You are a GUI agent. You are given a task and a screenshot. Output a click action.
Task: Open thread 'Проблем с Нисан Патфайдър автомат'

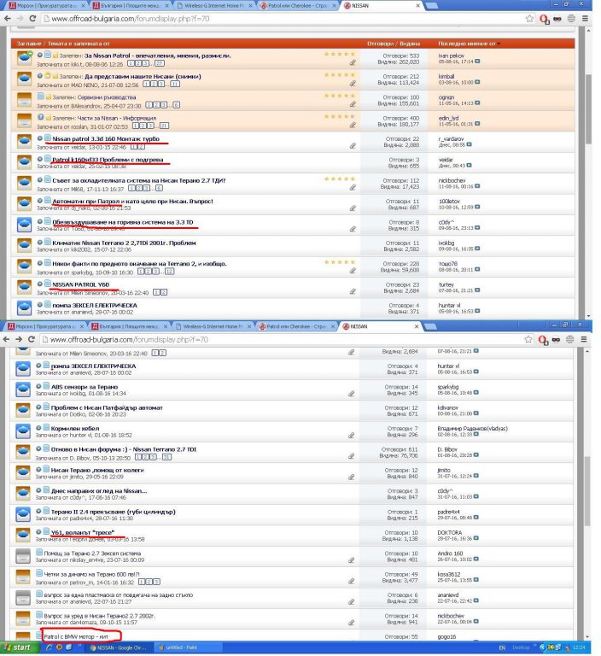click(x=107, y=408)
